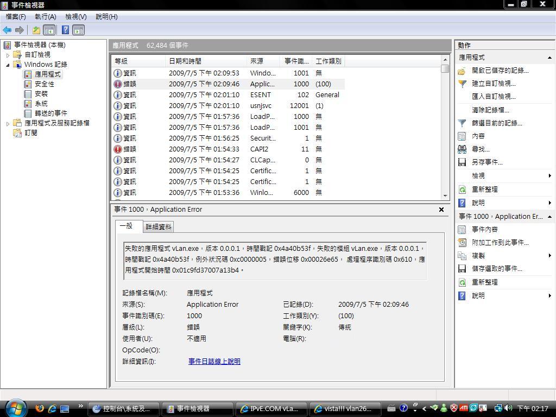Collapse the Windows 記錄 tree node
Screen dimensions: 556x417
point(8,65)
